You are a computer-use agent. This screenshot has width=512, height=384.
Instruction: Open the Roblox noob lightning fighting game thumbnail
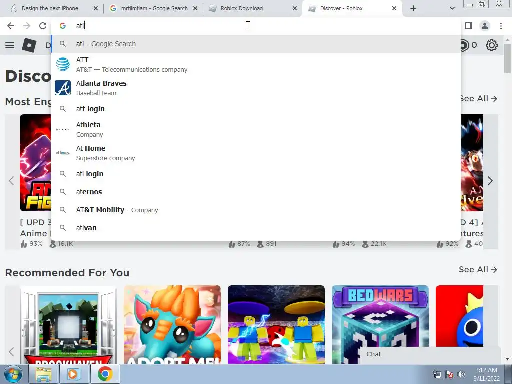[276, 325]
